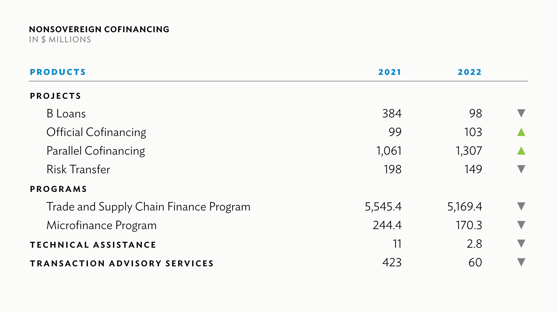The image size is (557, 312).
Task: Click the PRODUCTS column header
Action: point(58,72)
